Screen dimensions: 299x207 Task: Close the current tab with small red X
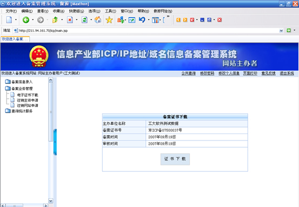coord(192,20)
